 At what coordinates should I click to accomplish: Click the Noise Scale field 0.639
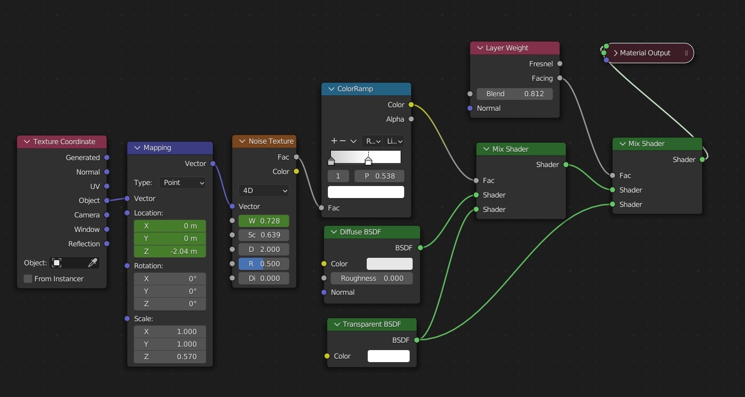click(264, 235)
